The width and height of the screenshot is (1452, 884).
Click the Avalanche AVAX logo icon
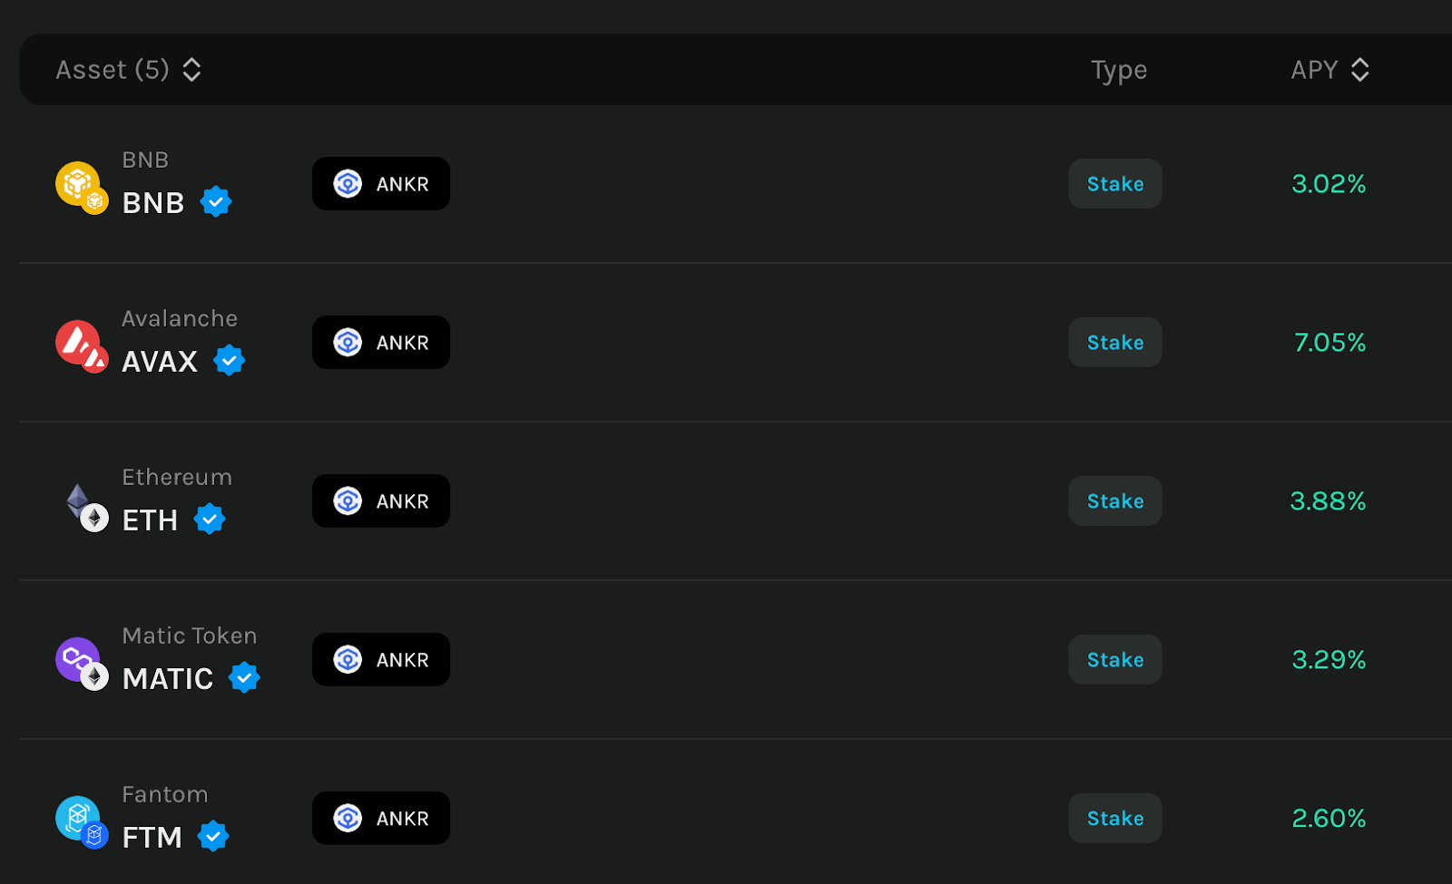point(82,346)
